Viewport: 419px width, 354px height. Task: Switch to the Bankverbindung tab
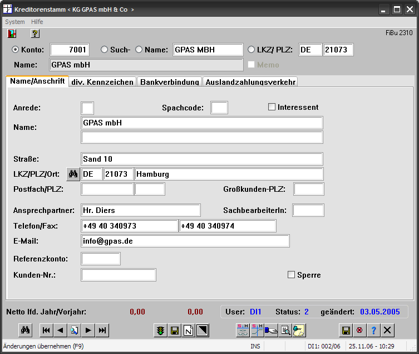169,82
